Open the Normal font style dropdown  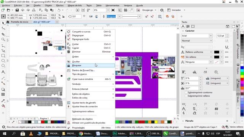click(x=211, y=41)
